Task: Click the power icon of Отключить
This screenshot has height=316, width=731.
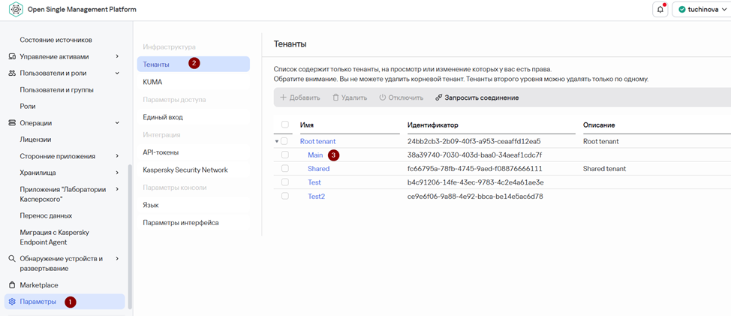Action: click(382, 98)
